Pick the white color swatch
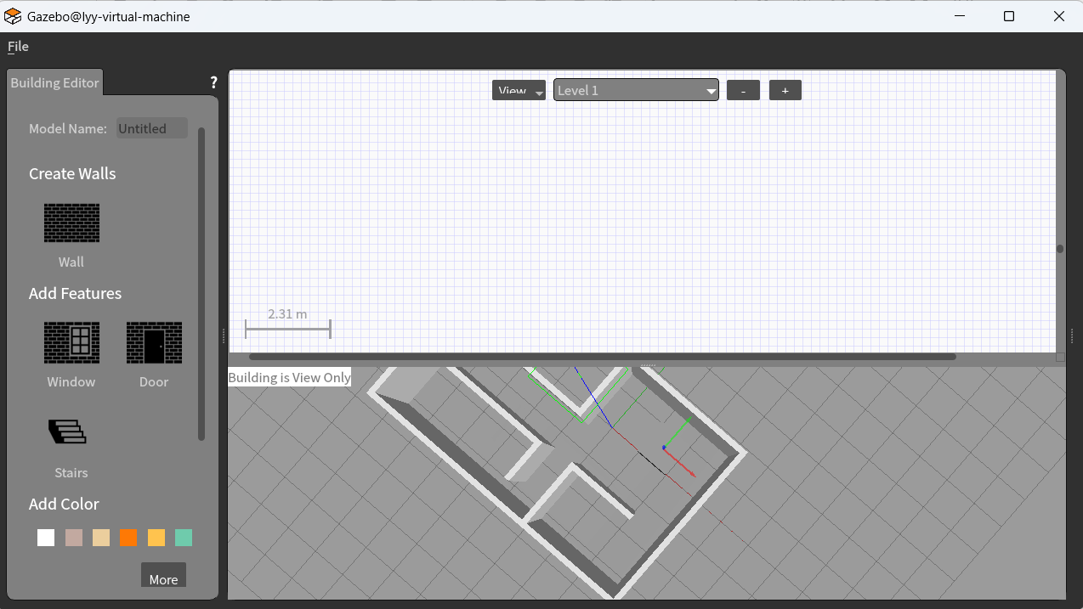Viewport: 1083px width, 609px height. coord(46,538)
